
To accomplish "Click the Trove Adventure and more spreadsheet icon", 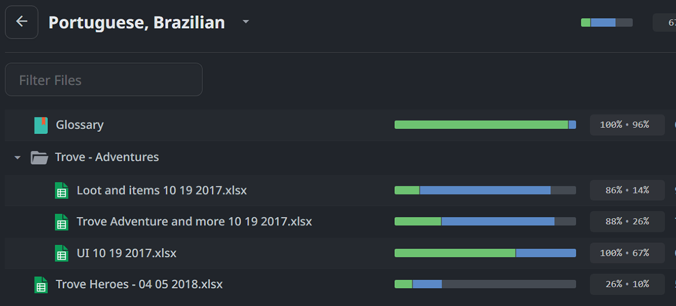I will click(61, 222).
